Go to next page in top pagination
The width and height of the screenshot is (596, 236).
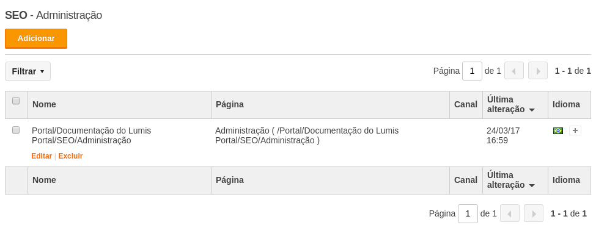[538, 71]
